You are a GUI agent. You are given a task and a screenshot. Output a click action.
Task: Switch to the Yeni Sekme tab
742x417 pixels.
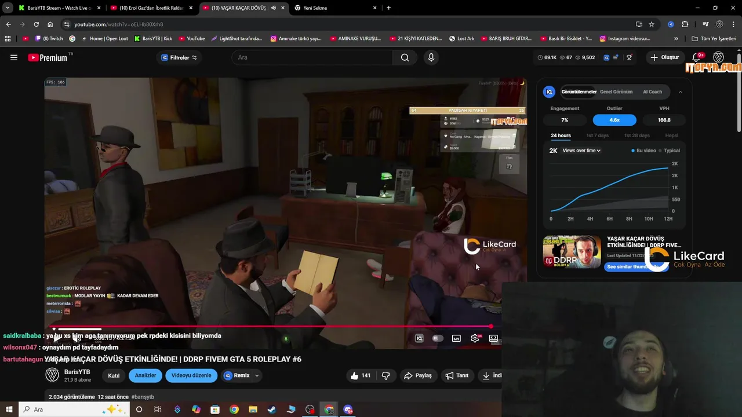335,8
